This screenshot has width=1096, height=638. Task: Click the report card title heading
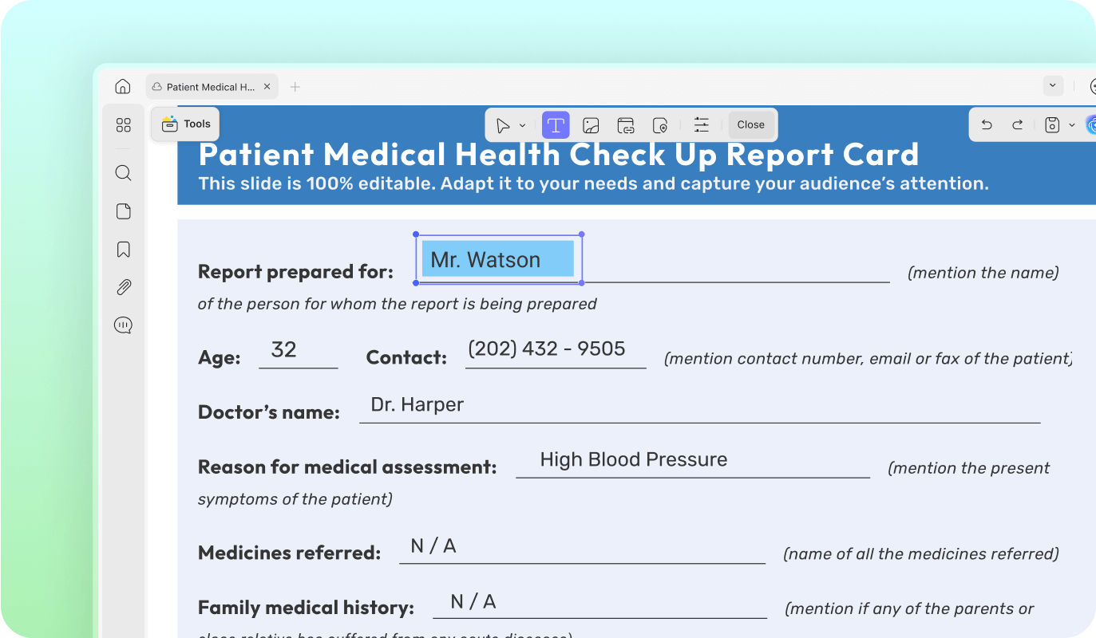pos(558,154)
